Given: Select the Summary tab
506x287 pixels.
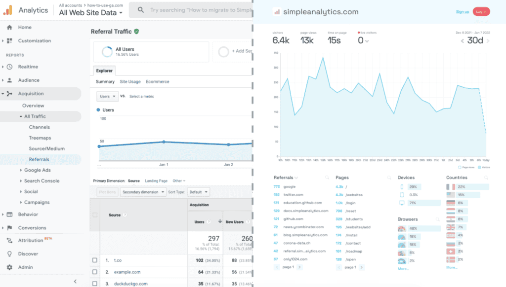Looking at the screenshot, I should pyautogui.click(x=105, y=82).
